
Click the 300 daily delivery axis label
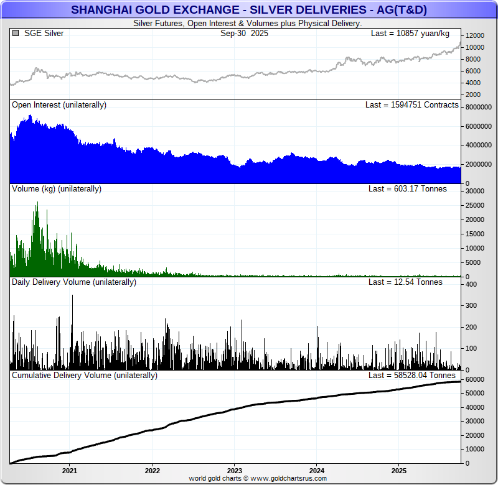471,306
